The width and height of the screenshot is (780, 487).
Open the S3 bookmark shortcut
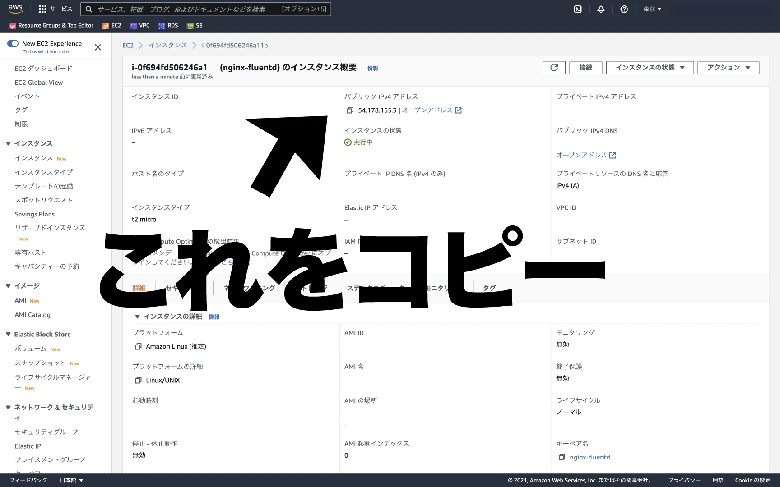[195, 26]
